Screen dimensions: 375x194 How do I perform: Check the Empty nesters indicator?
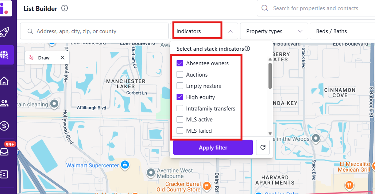click(180, 86)
